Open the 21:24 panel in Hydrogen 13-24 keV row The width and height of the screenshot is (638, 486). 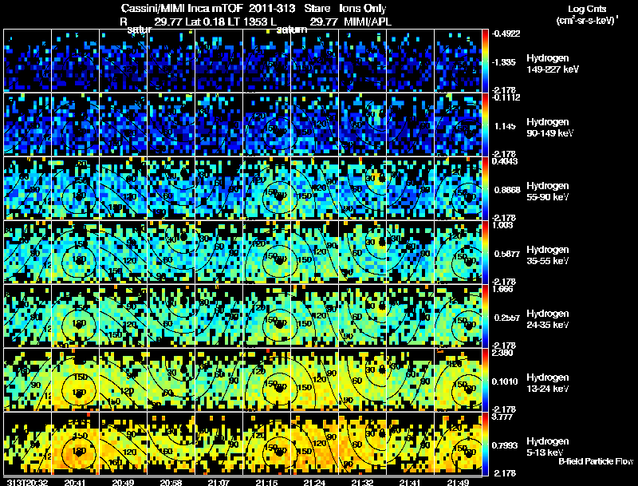point(314,380)
